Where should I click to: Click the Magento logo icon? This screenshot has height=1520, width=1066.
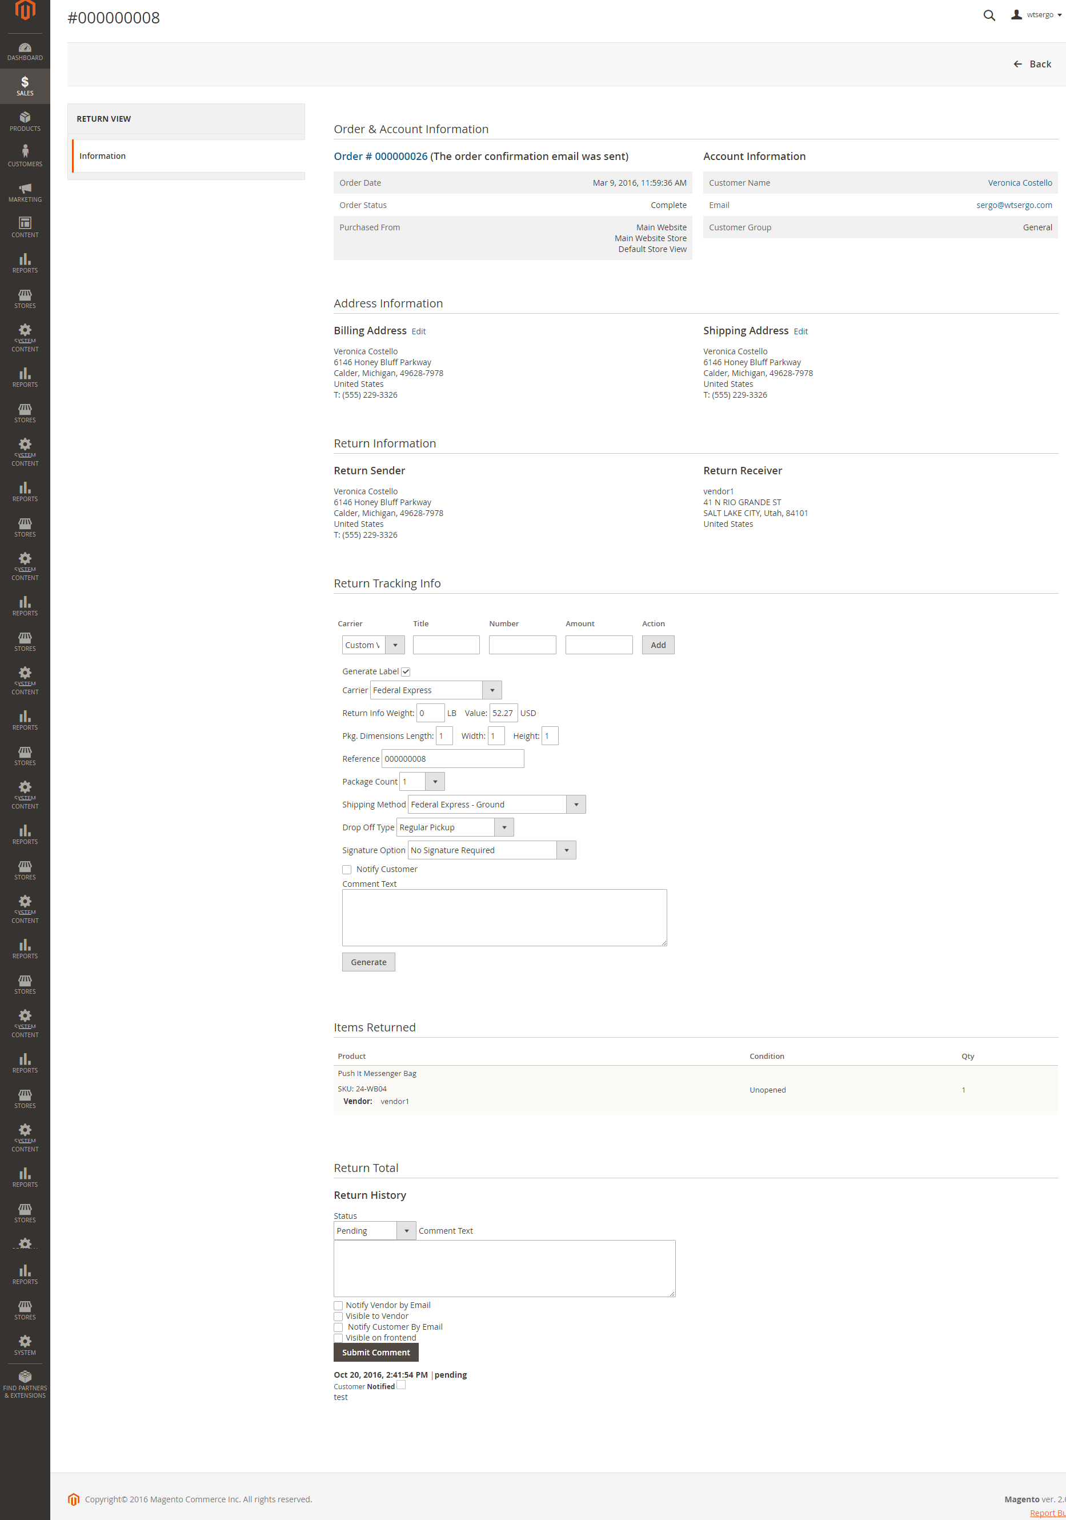click(25, 10)
